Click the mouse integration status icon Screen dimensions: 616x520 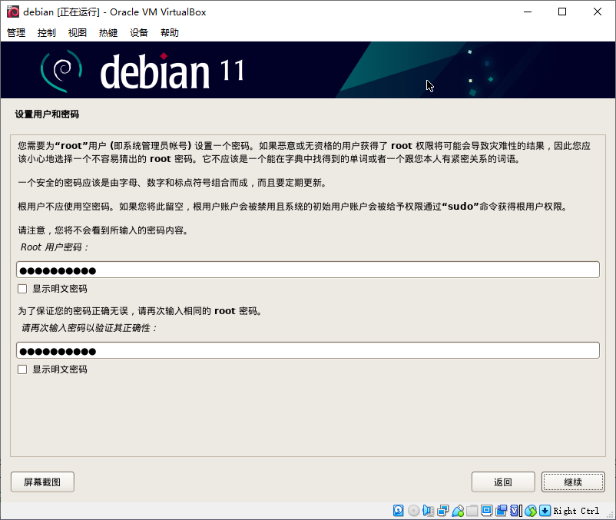click(530, 510)
